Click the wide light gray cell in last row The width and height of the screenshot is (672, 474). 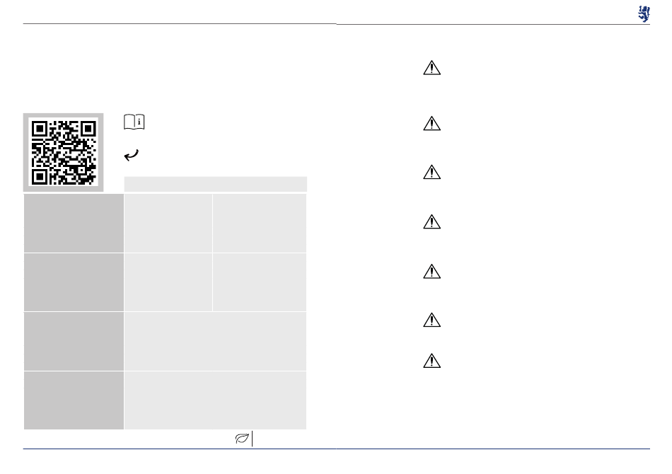(215, 400)
